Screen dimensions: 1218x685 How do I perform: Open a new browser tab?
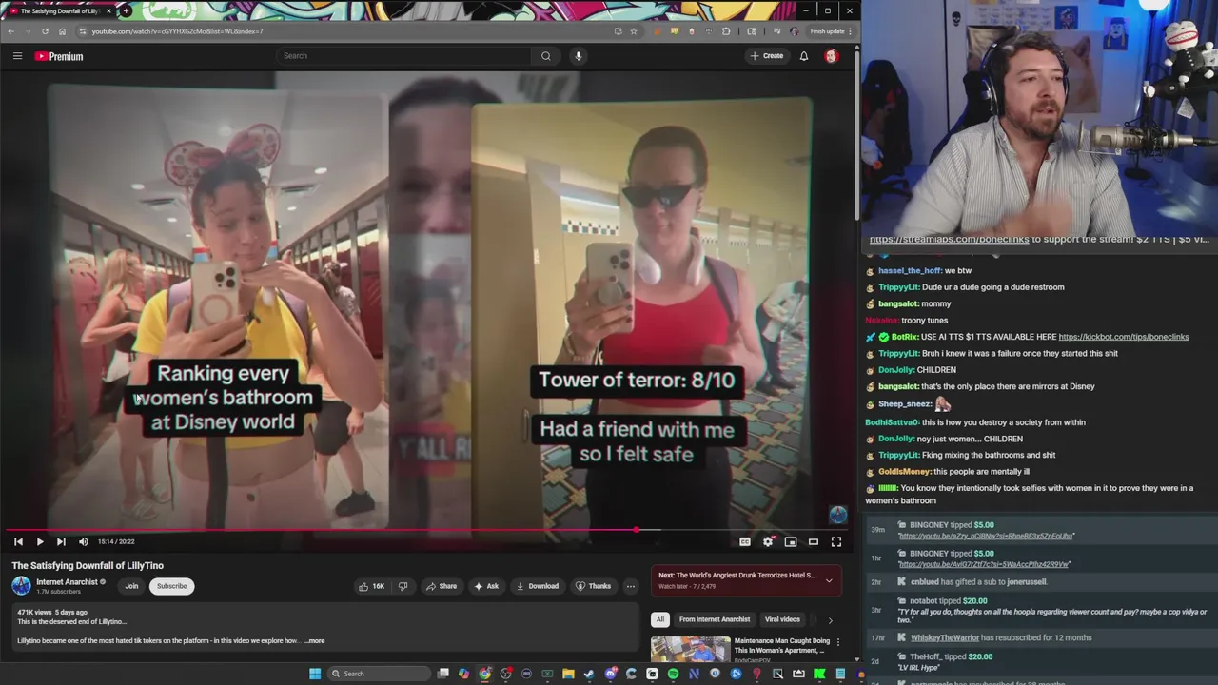click(x=126, y=10)
